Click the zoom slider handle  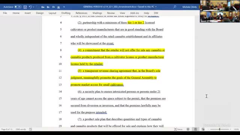pos(220,129)
